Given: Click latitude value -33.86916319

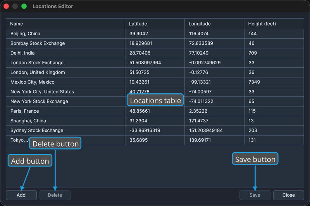Looking at the screenshot, I should pos(145,130).
